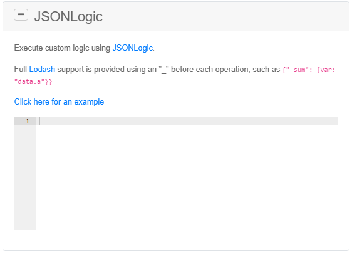
Task: Click 'before each operation, such as' text
Action: tap(225, 69)
